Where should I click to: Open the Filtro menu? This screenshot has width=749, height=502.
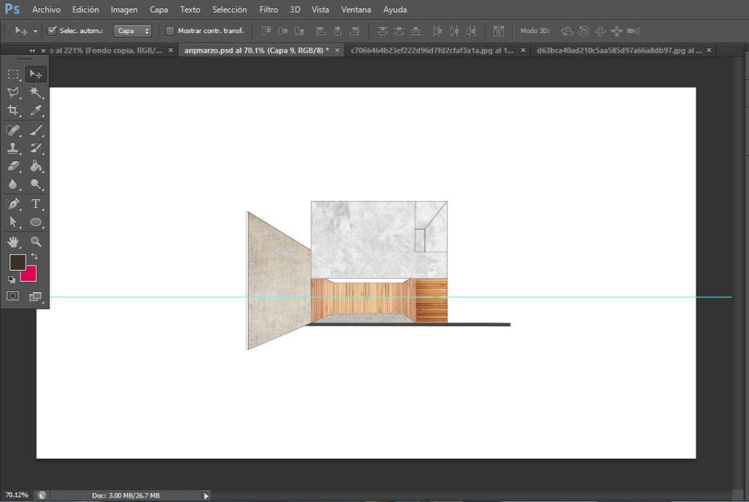coord(268,10)
